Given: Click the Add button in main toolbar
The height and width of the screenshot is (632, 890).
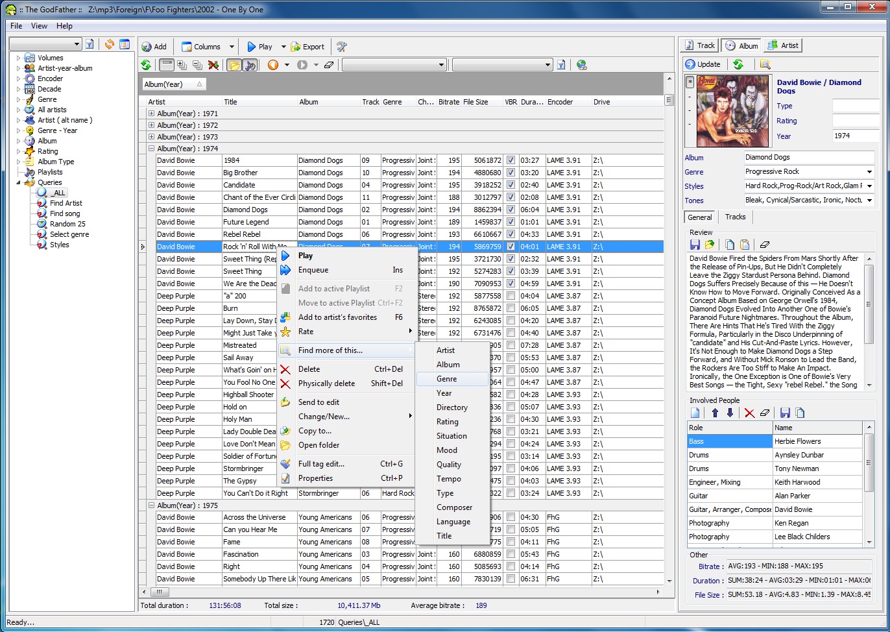Looking at the screenshot, I should point(154,47).
